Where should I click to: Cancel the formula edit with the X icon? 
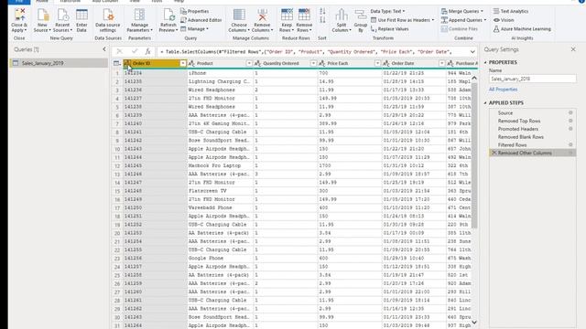click(120, 51)
